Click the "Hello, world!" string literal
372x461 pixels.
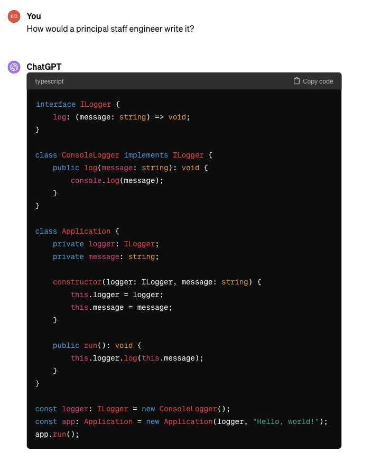tap(286, 421)
